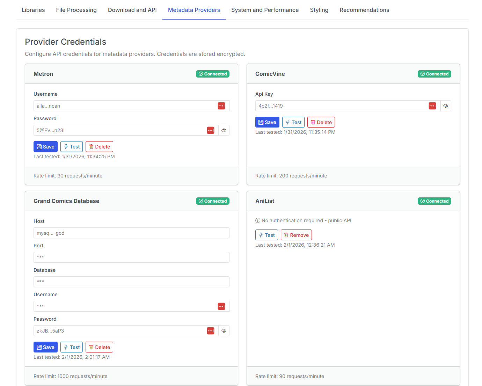Viewport: 482px width, 386px height.
Task: Click the Connected badge on the AniList card
Action: pyautogui.click(x=434, y=201)
